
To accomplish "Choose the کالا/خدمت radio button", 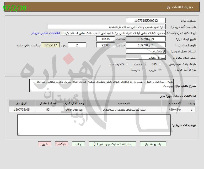I will pyautogui.click(x=127, y=64).
